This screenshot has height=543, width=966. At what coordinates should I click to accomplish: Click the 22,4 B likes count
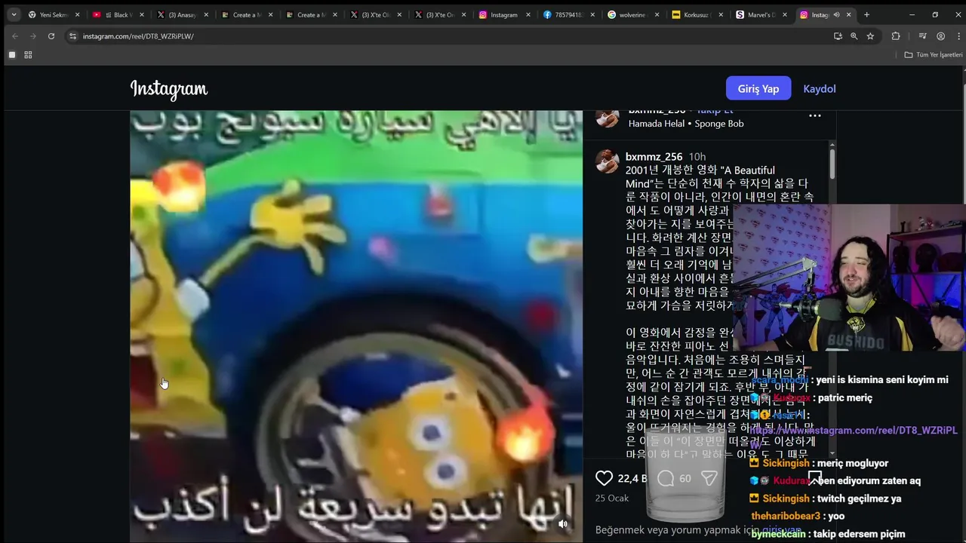pyautogui.click(x=632, y=478)
